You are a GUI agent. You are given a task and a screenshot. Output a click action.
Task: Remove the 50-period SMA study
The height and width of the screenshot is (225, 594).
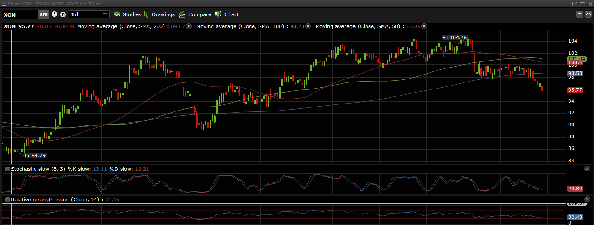pyautogui.click(x=423, y=26)
